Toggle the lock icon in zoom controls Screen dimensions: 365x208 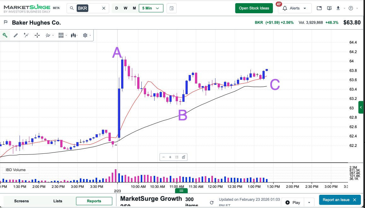coord(183,157)
